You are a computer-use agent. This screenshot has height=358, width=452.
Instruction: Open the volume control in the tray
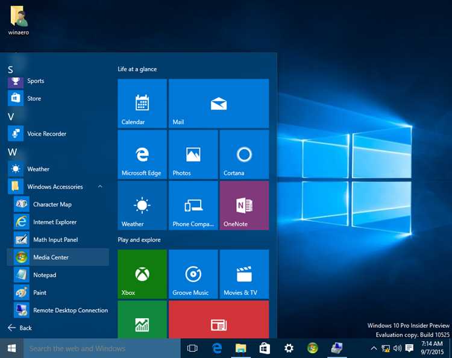click(397, 348)
